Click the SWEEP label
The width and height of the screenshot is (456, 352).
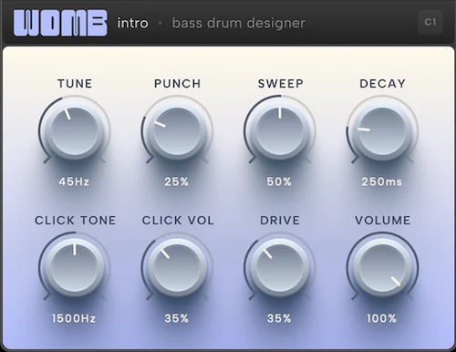[281, 84]
